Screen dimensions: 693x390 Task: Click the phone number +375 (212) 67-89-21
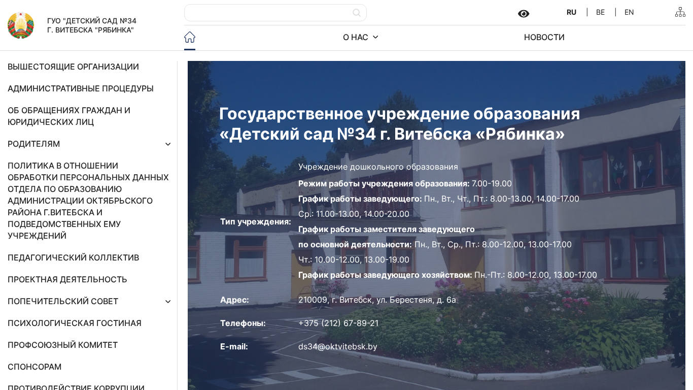pyautogui.click(x=338, y=323)
